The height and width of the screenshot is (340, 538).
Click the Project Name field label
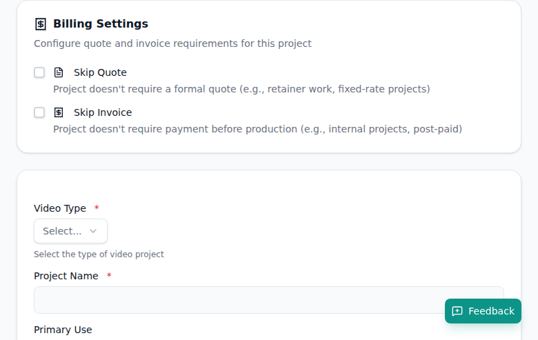[66, 276]
